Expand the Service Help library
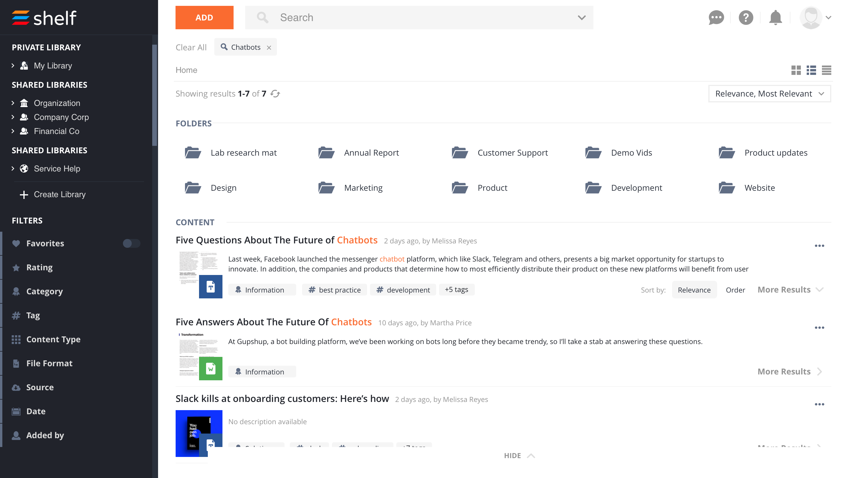The width and height of the screenshot is (843, 478). pos(13,168)
